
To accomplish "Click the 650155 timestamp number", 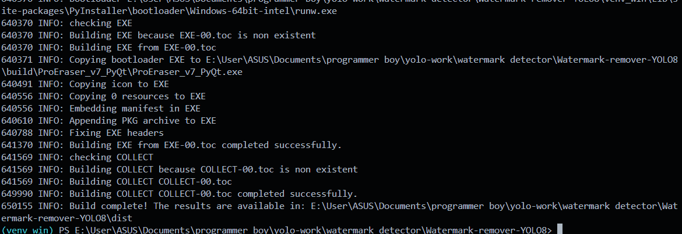I will point(17,206).
